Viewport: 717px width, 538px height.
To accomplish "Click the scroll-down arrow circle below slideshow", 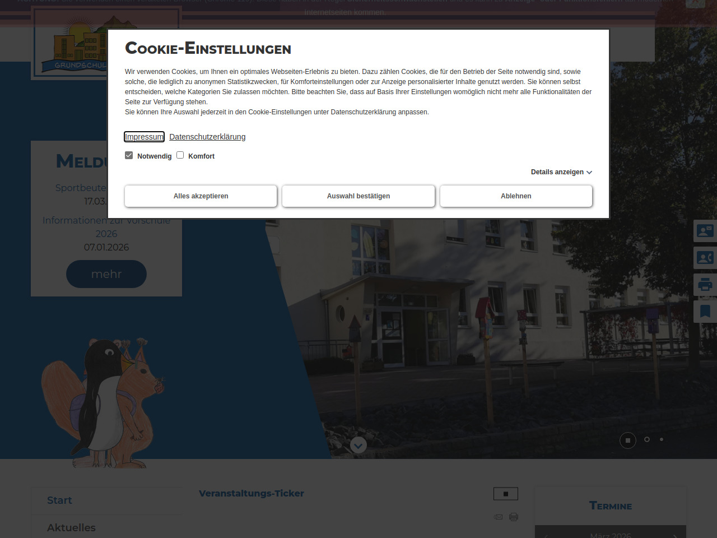I will [x=358, y=445].
